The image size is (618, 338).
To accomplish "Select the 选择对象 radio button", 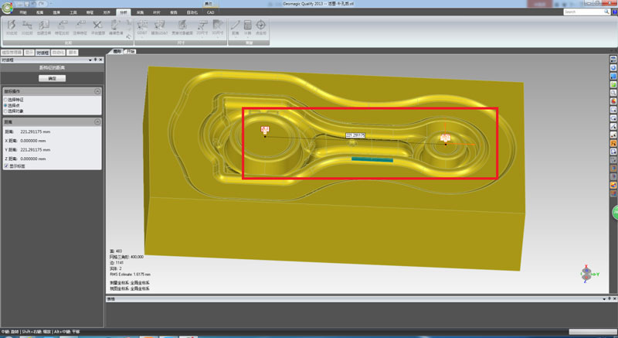I will tap(7, 111).
